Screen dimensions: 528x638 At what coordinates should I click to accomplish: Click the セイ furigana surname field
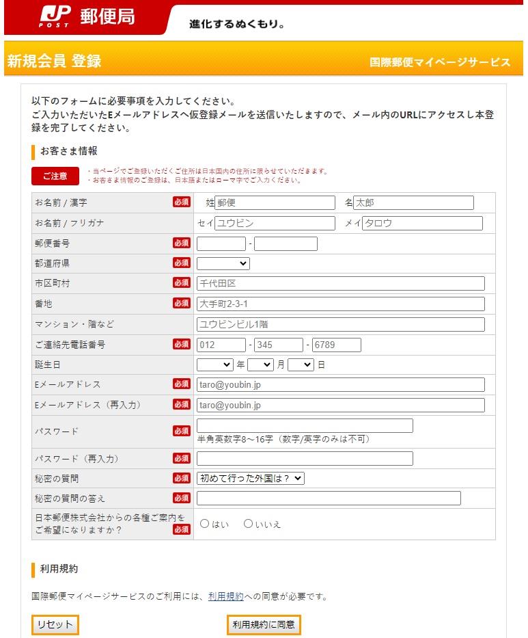(275, 223)
